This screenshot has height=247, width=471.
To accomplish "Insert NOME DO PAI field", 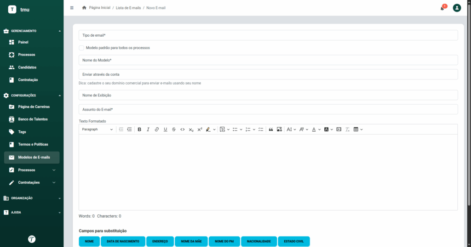I will click(224, 241).
